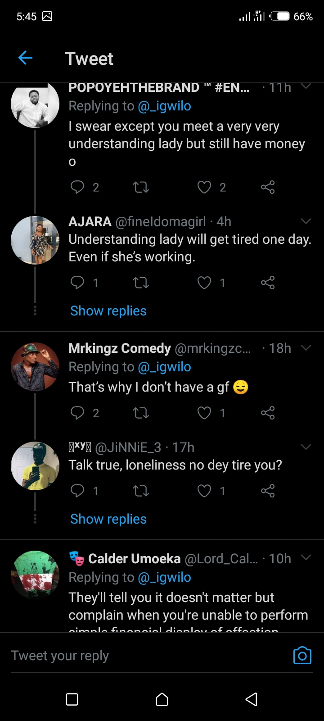Tap the back arrow in Tweet header
324x721 pixels.
click(x=25, y=58)
